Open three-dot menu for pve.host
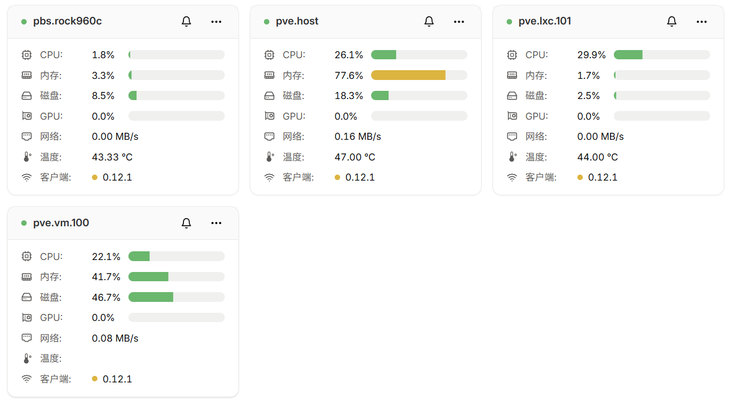Viewport: 739px width, 402px height. pyautogui.click(x=459, y=22)
